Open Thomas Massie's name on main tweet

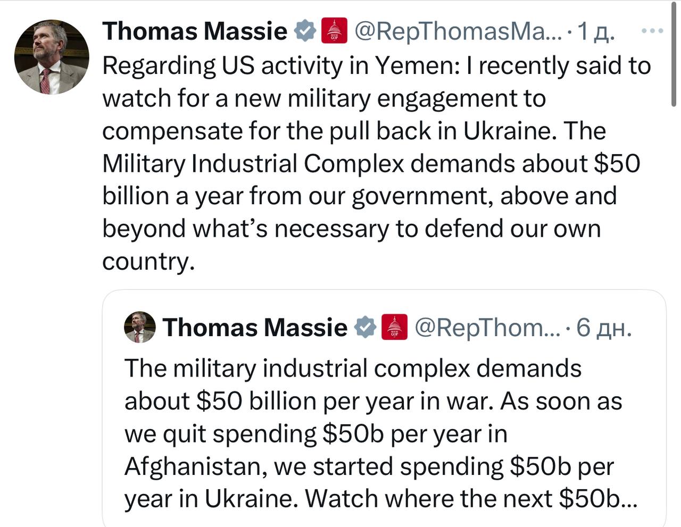pyautogui.click(x=195, y=31)
